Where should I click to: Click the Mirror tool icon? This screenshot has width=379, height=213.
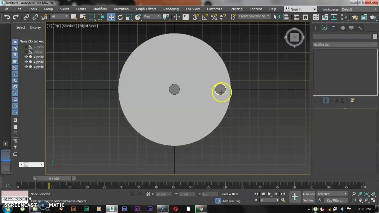(x=277, y=17)
